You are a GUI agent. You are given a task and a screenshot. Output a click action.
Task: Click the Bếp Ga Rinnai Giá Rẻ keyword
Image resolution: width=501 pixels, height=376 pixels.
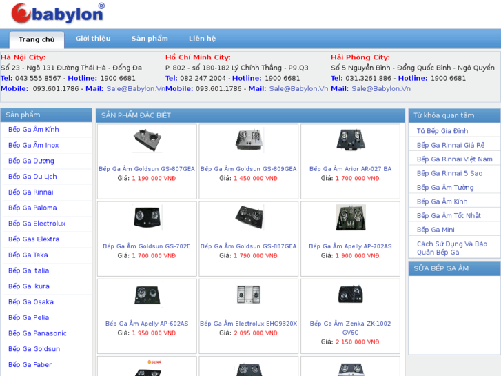click(x=451, y=146)
